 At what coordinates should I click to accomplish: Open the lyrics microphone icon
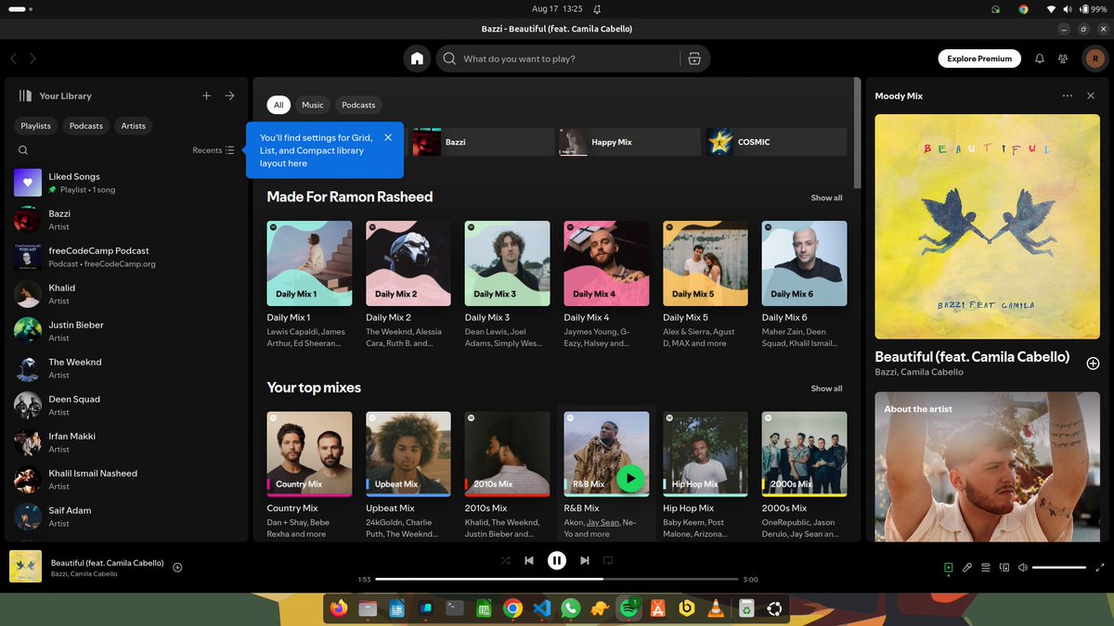[966, 568]
